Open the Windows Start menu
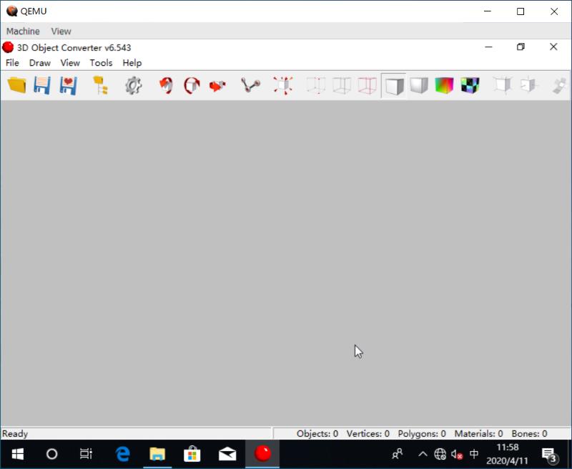This screenshot has width=572, height=469. tap(16, 453)
